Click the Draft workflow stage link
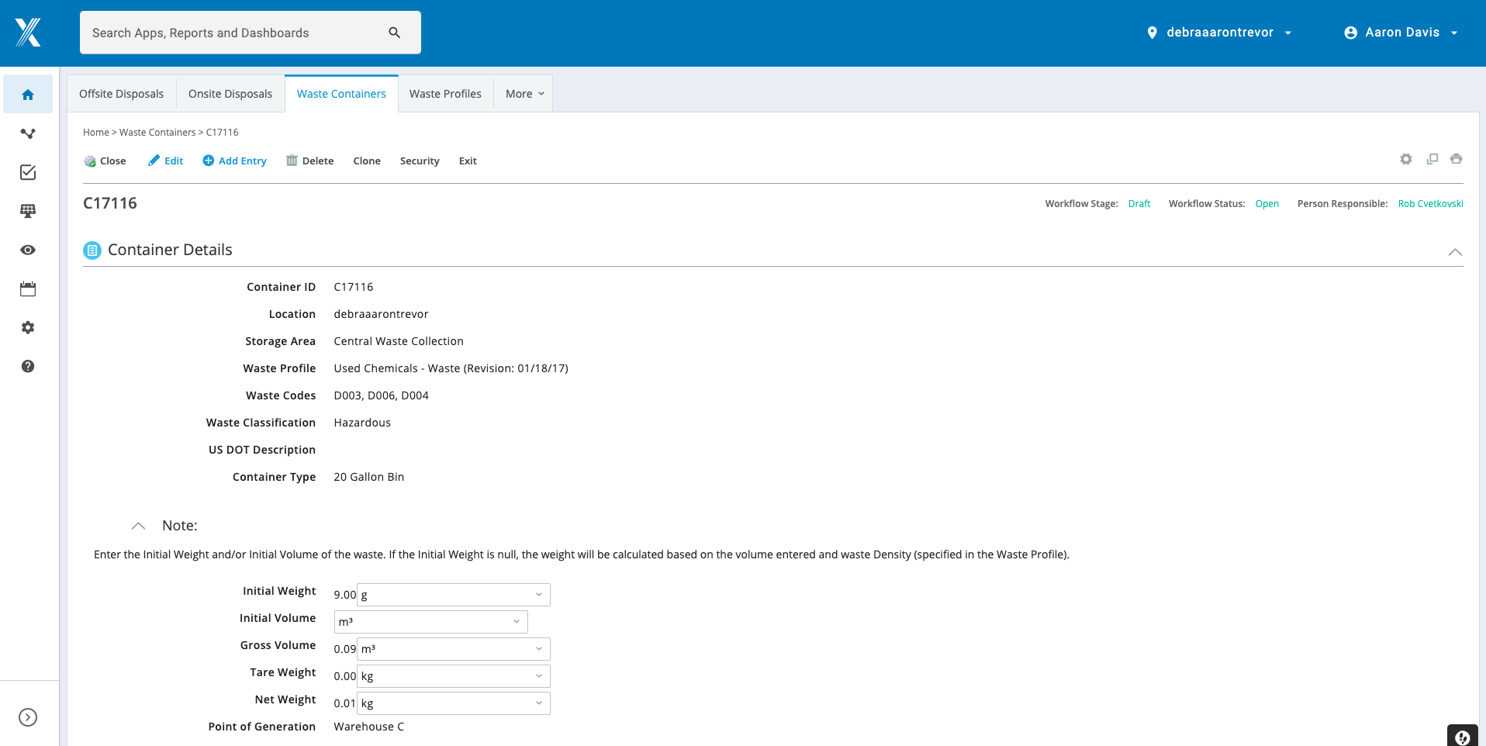 tap(1139, 204)
